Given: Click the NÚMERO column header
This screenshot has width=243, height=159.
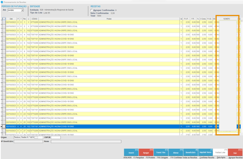Looking at the screenshot, I should (227, 18).
